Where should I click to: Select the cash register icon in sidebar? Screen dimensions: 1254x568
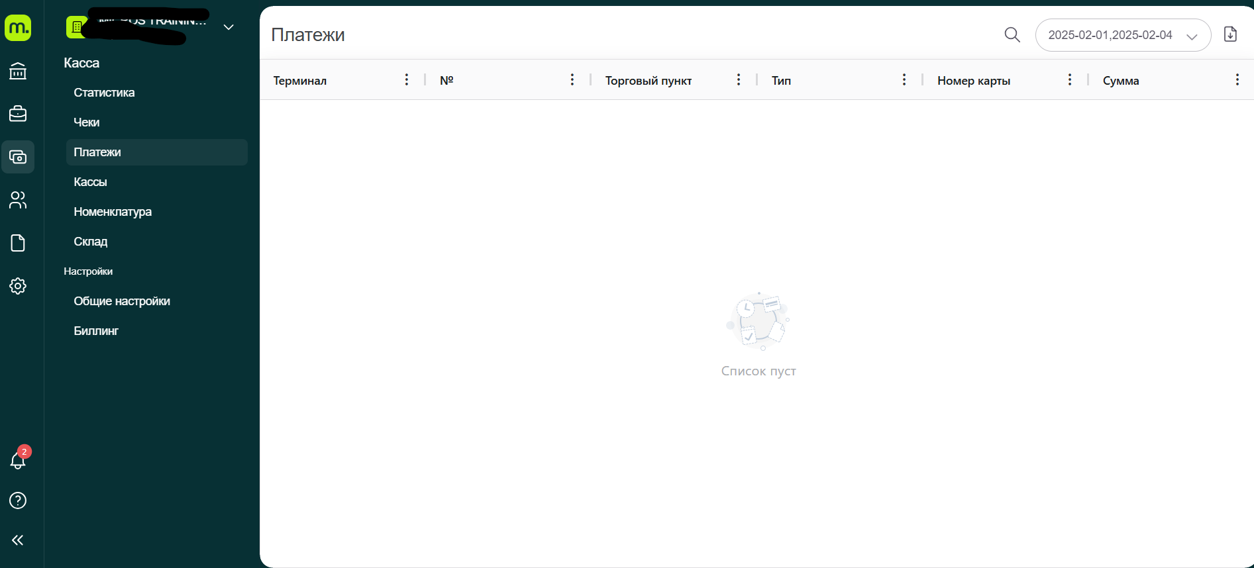coord(18,157)
